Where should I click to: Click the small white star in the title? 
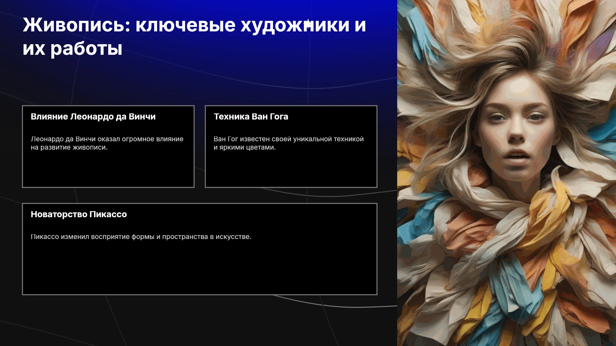point(308,24)
